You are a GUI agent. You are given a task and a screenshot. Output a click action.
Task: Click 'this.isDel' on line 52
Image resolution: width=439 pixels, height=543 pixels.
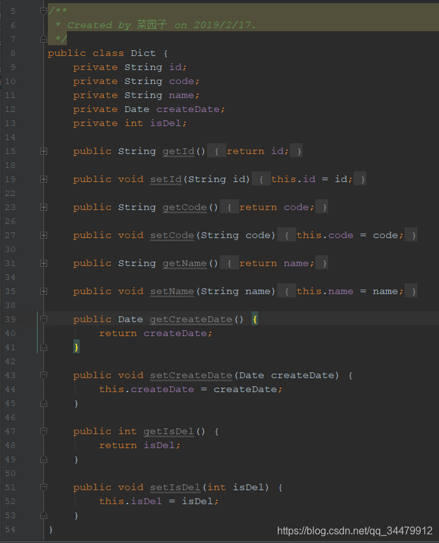click(130, 502)
